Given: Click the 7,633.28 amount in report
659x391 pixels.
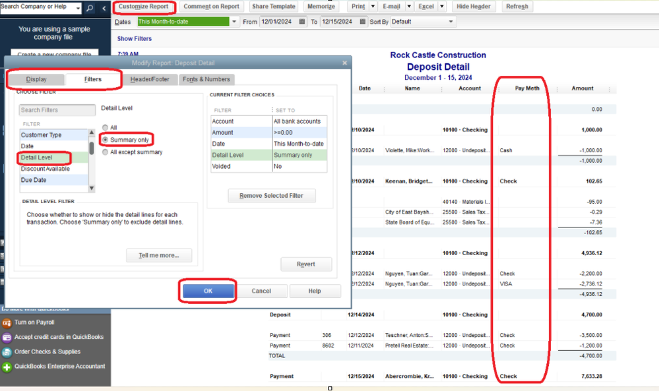Looking at the screenshot, I should point(591,376).
